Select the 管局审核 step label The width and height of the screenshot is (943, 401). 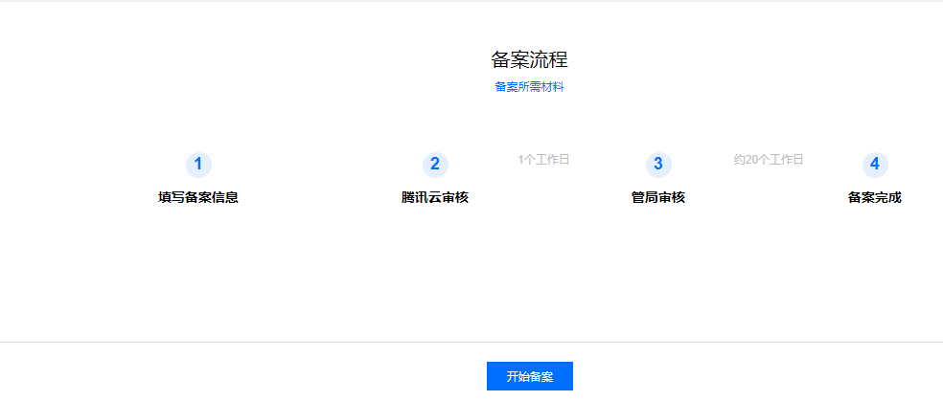pyautogui.click(x=658, y=197)
